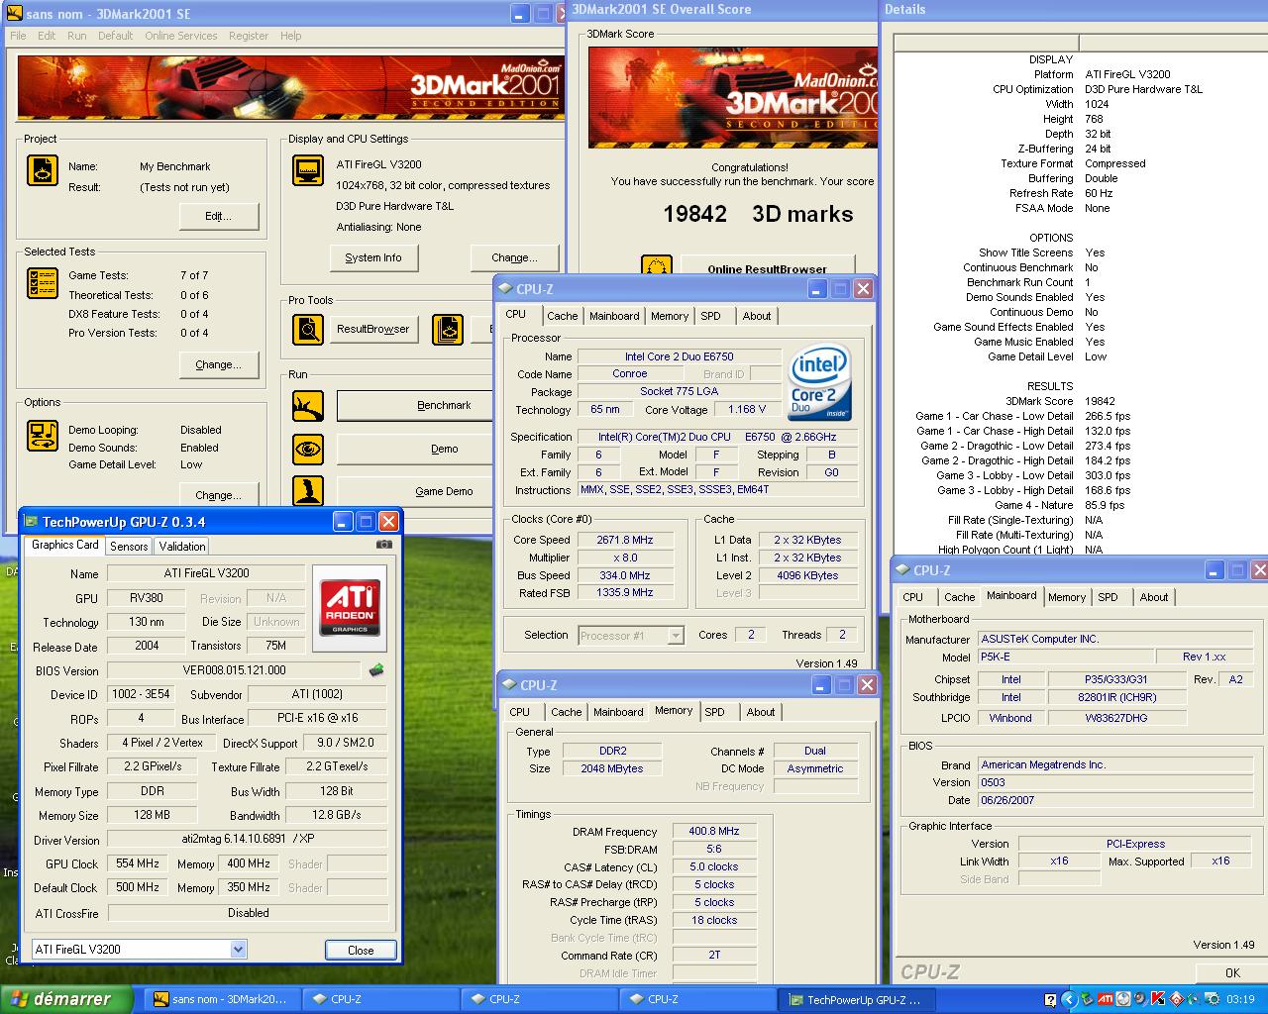Click the monitor icon in Display and CPU Settings
1268x1014 pixels.
[308, 169]
